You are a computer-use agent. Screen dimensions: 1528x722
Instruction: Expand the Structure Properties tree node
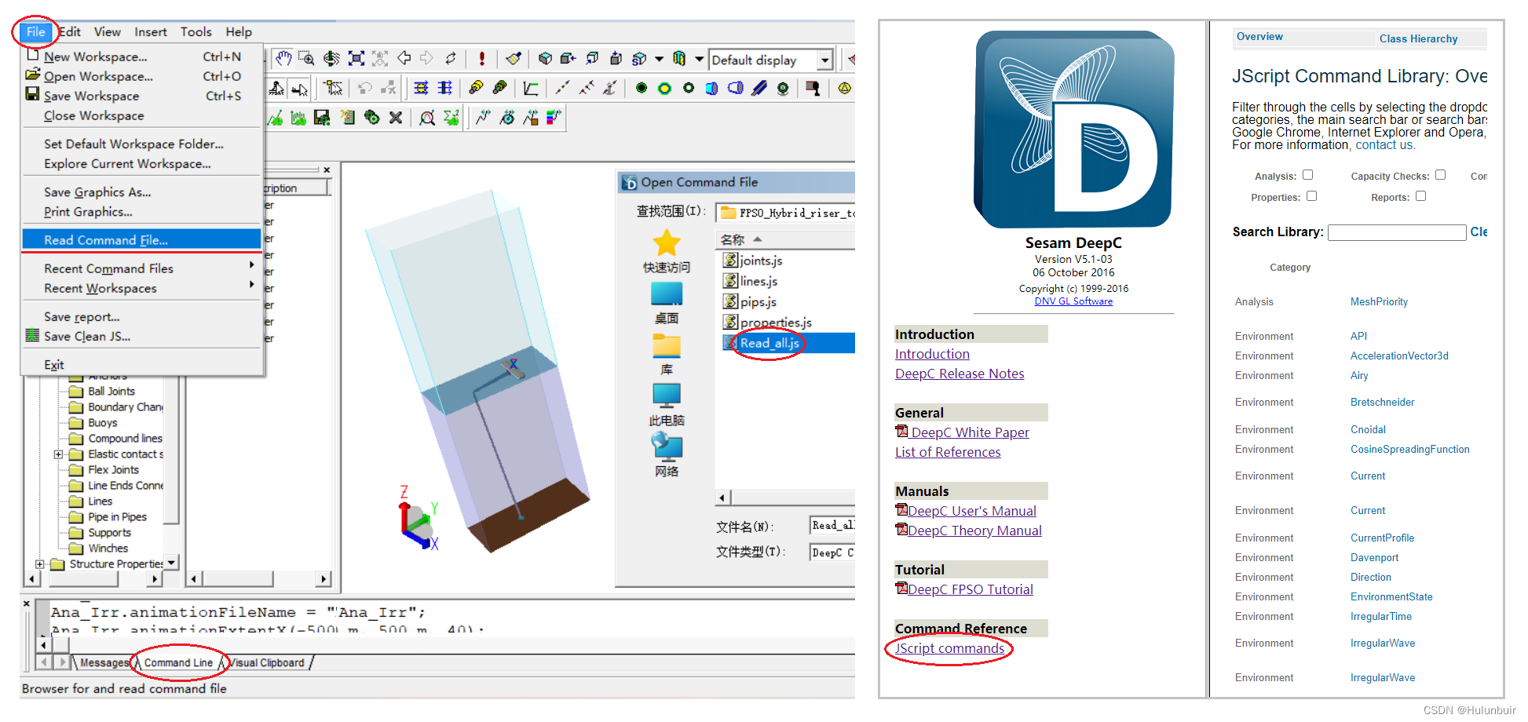tap(39, 563)
